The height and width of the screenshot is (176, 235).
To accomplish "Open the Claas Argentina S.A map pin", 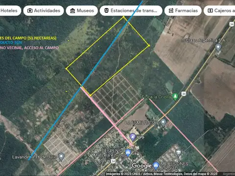I will pos(218,48).
